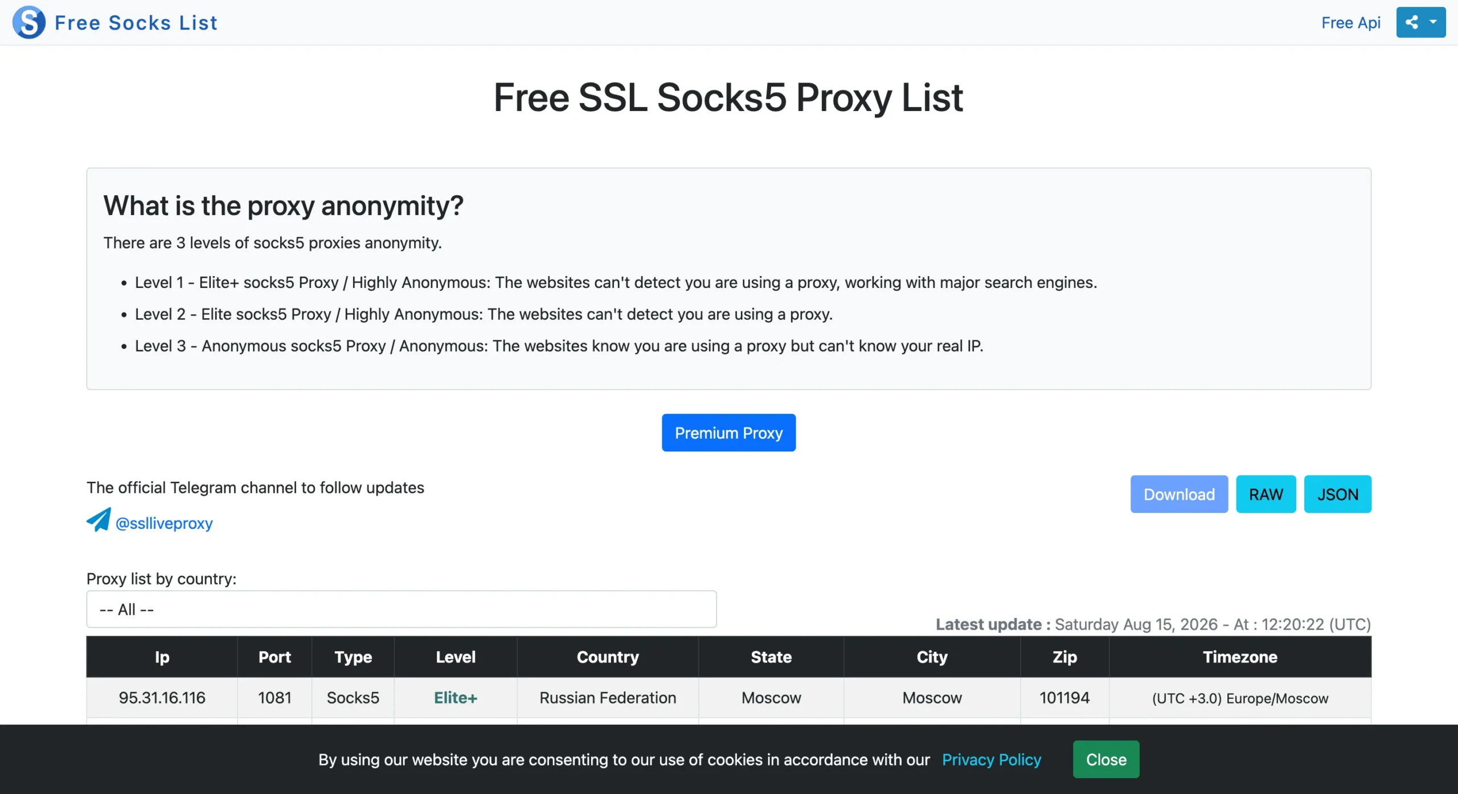Download the proxy list
Screen dimensions: 1458x794
[x=1179, y=494]
